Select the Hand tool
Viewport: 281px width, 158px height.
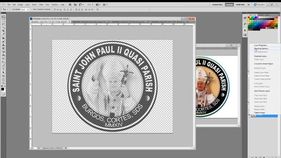3,79
